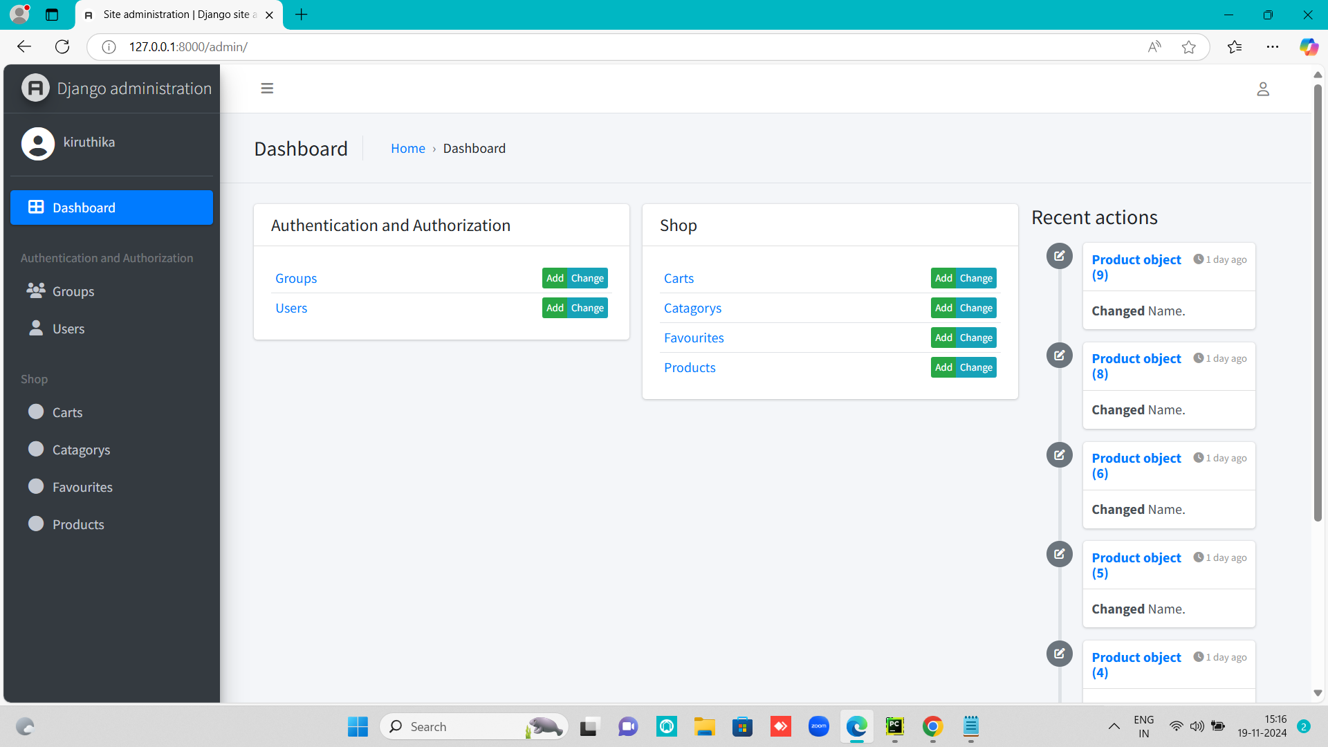Open Copilot icon in browser toolbar

click(x=1308, y=47)
